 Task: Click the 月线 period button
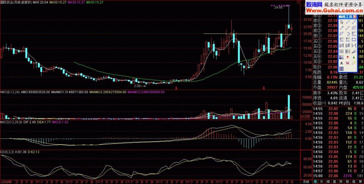click(x=306, y=181)
